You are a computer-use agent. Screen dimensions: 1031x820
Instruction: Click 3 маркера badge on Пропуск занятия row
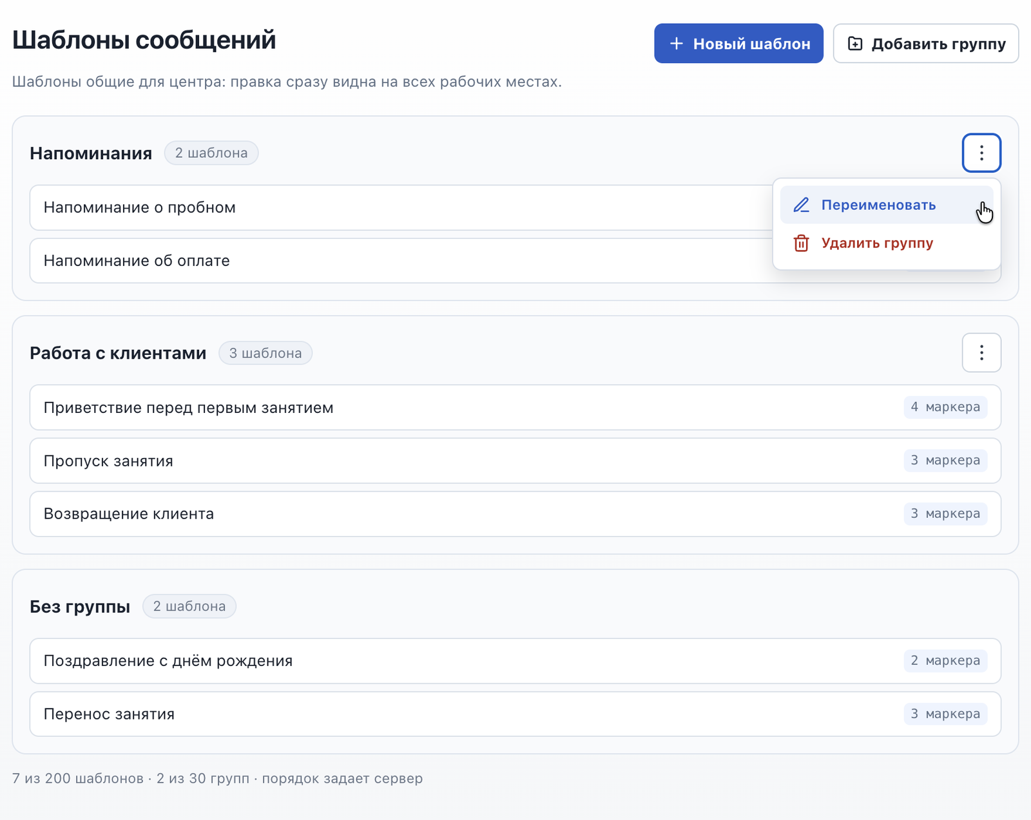click(x=945, y=461)
